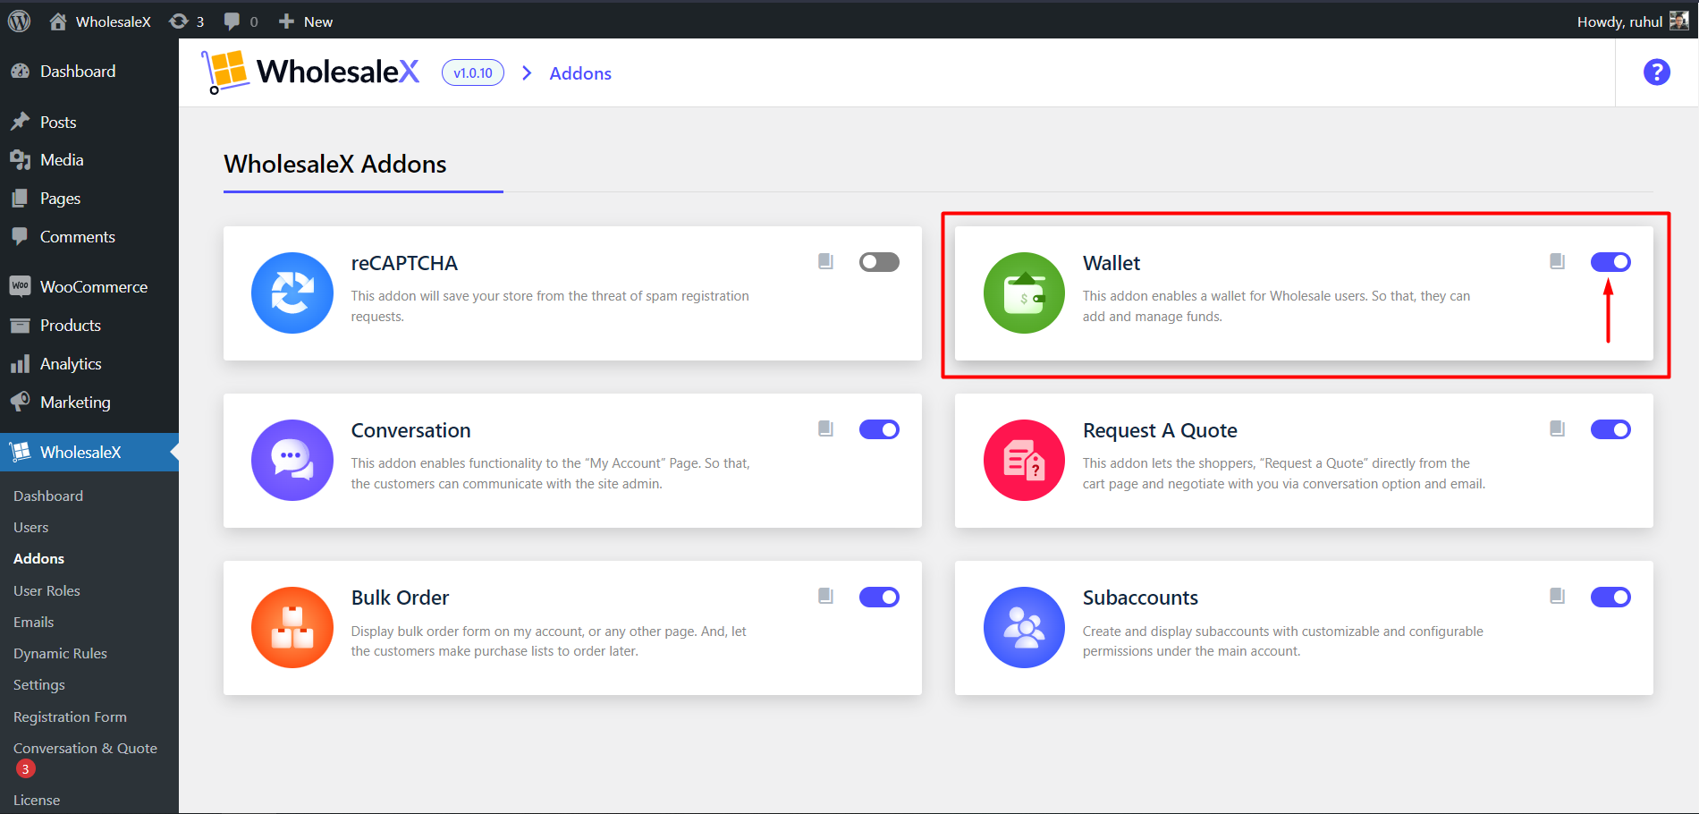The height and width of the screenshot is (814, 1699).
Task: Open the comments bubble icon in admin bar
Action: click(232, 21)
